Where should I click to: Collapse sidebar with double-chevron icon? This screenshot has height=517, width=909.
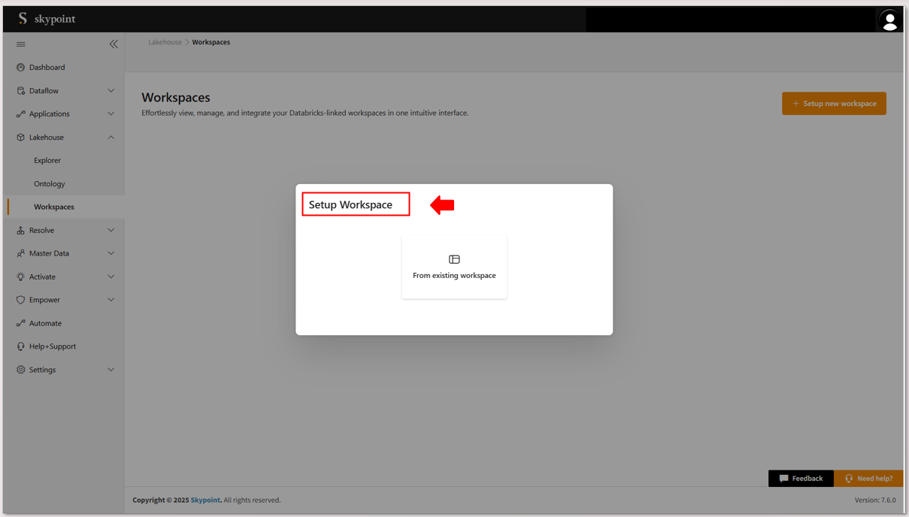click(x=114, y=44)
